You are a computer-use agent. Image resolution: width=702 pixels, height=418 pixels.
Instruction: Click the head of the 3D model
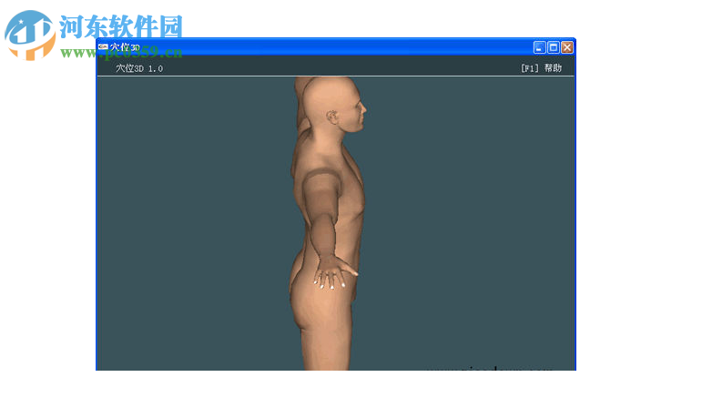coord(335,105)
